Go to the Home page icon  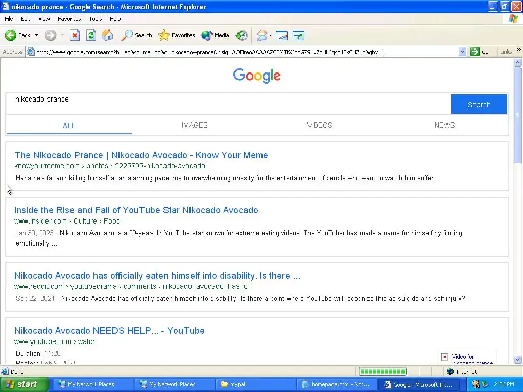(x=107, y=35)
